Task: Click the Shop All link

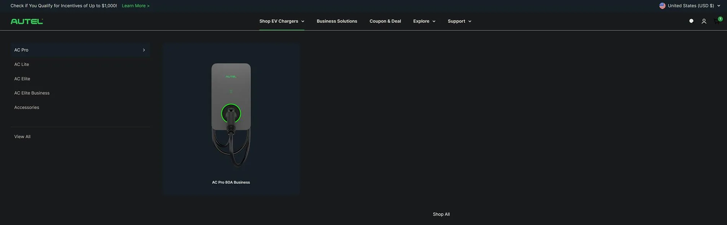Action: click(x=441, y=214)
